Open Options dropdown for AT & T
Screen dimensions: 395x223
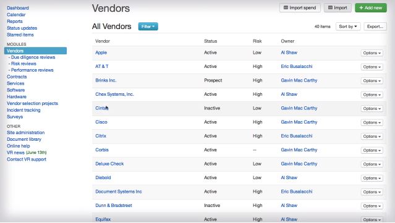[x=372, y=67]
